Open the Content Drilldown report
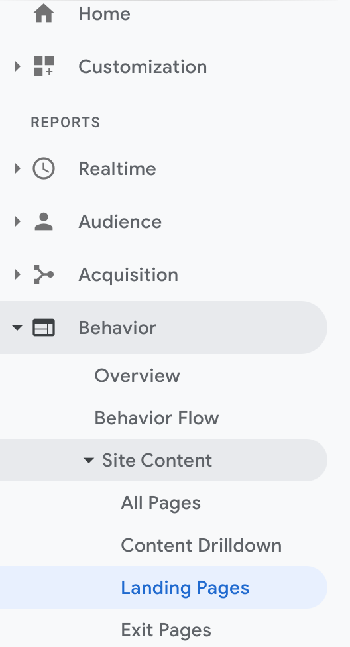 click(x=202, y=546)
